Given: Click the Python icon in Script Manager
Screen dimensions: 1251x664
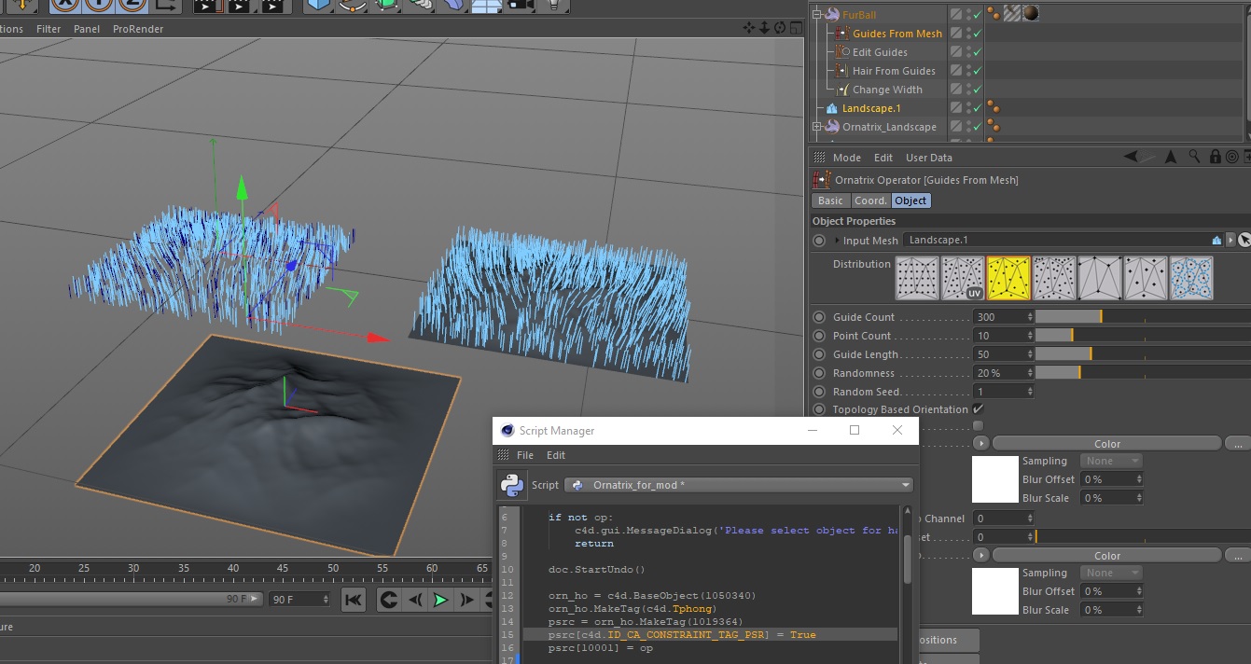Looking at the screenshot, I should [512, 485].
